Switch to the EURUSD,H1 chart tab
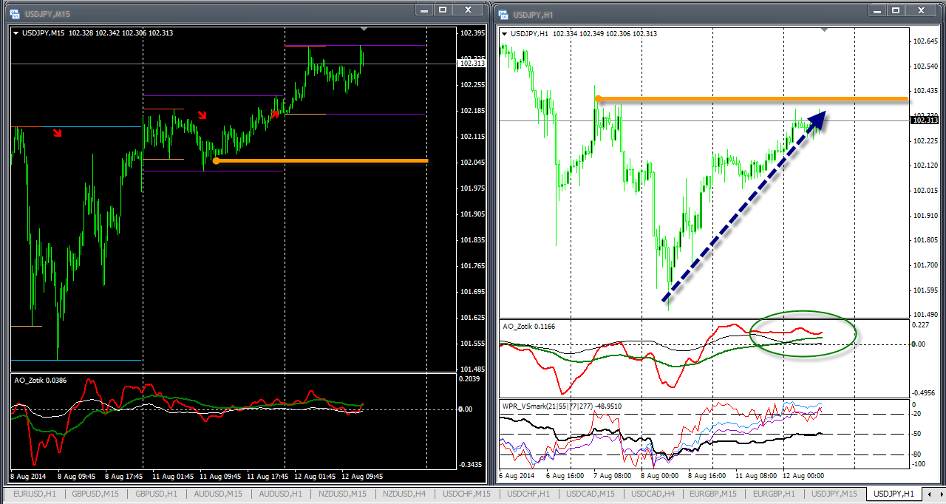 33,494
